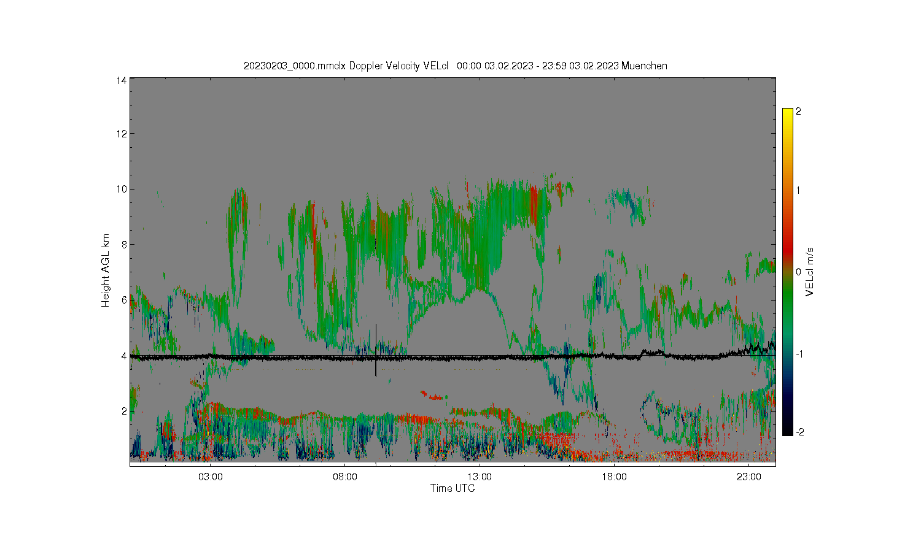
Task: Click the 'Time UTC' x-axis label
Action: pyautogui.click(x=453, y=489)
